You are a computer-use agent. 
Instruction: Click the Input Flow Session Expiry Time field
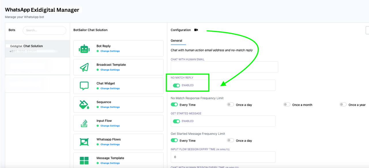tap(223, 157)
